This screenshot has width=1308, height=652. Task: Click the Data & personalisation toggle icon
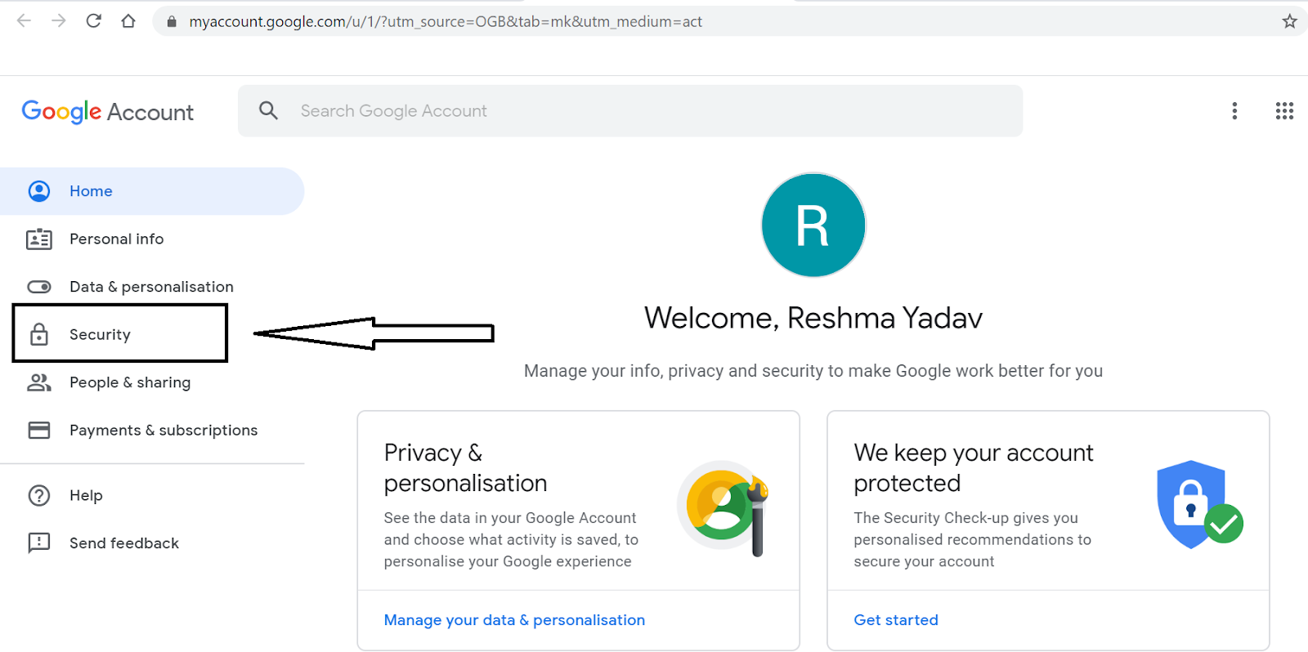[x=39, y=287]
